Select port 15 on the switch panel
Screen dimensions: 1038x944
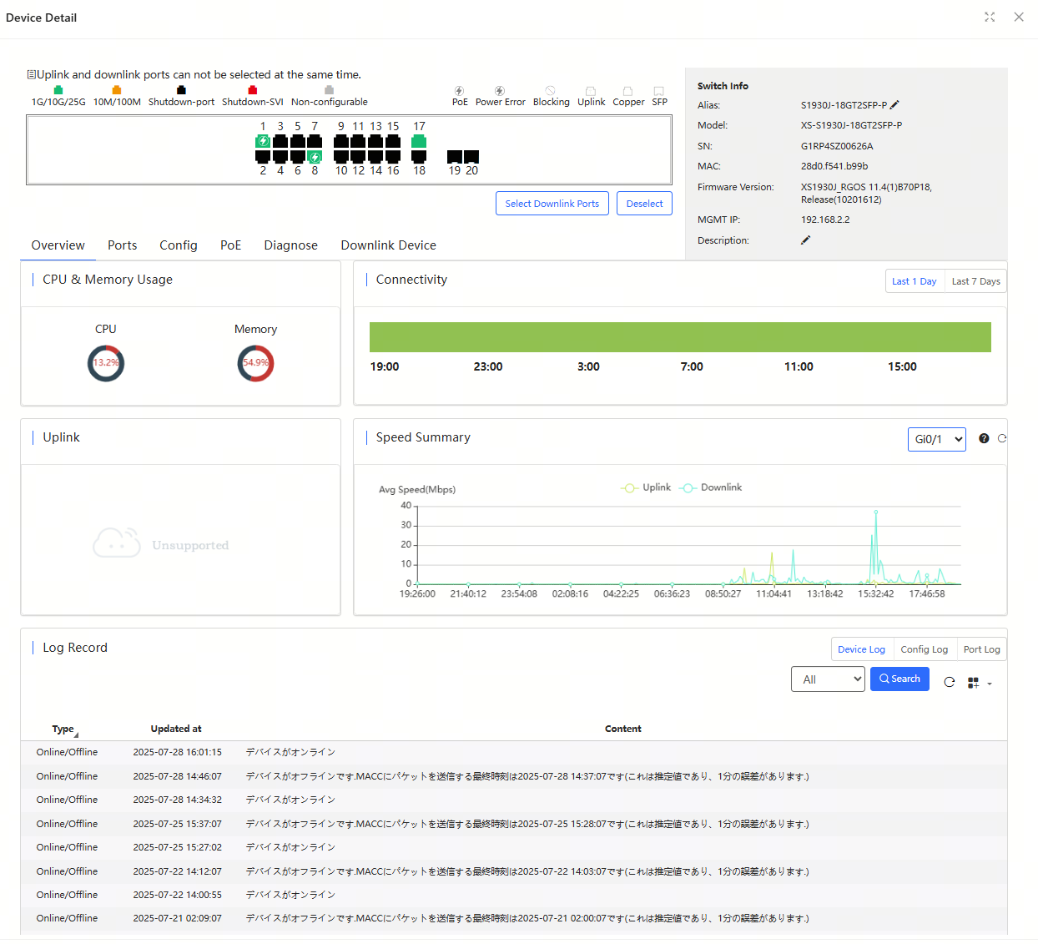click(x=393, y=141)
